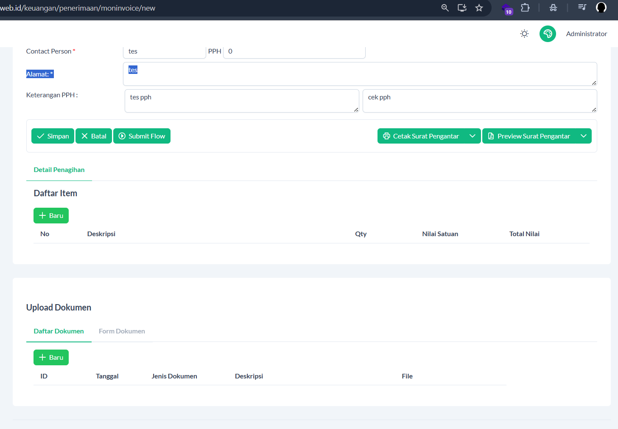
Task: Expand the Cetak Surat Pengantar dropdown arrow
Action: pyautogui.click(x=472, y=136)
